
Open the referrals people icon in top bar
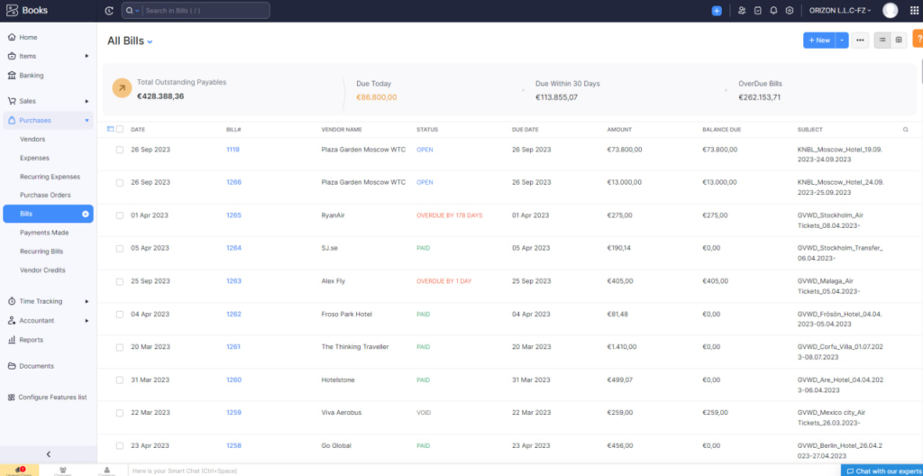pos(742,11)
